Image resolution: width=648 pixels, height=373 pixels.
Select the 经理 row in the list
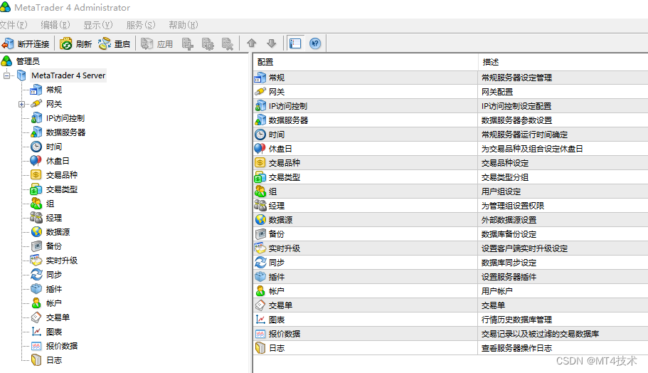450,206
